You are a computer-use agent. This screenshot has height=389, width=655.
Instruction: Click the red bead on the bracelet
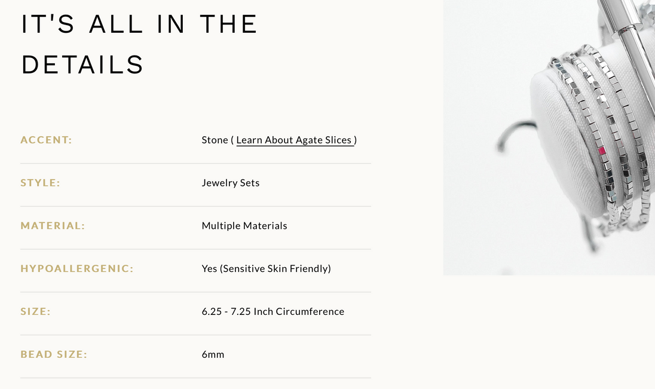coord(602,151)
